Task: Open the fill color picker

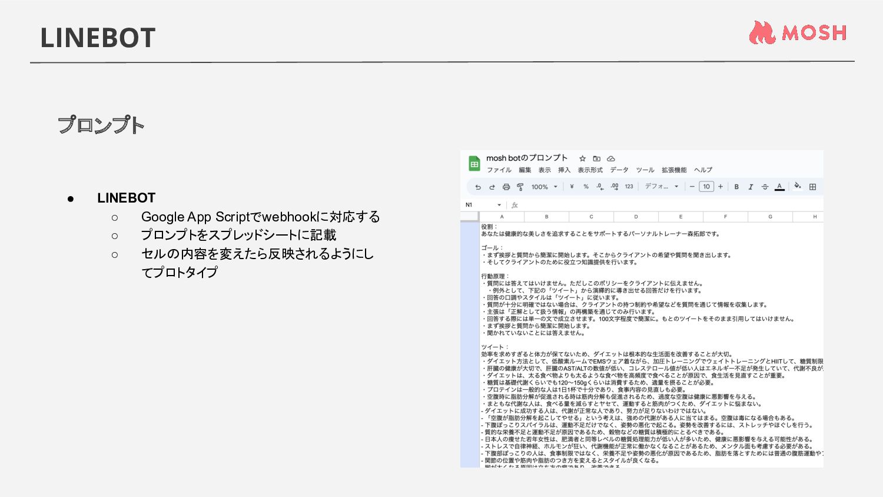Action: point(798,186)
